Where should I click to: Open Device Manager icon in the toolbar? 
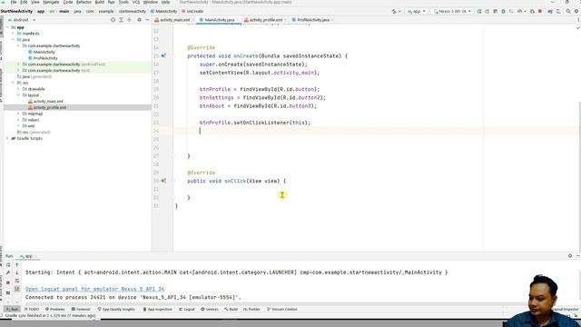(558, 12)
